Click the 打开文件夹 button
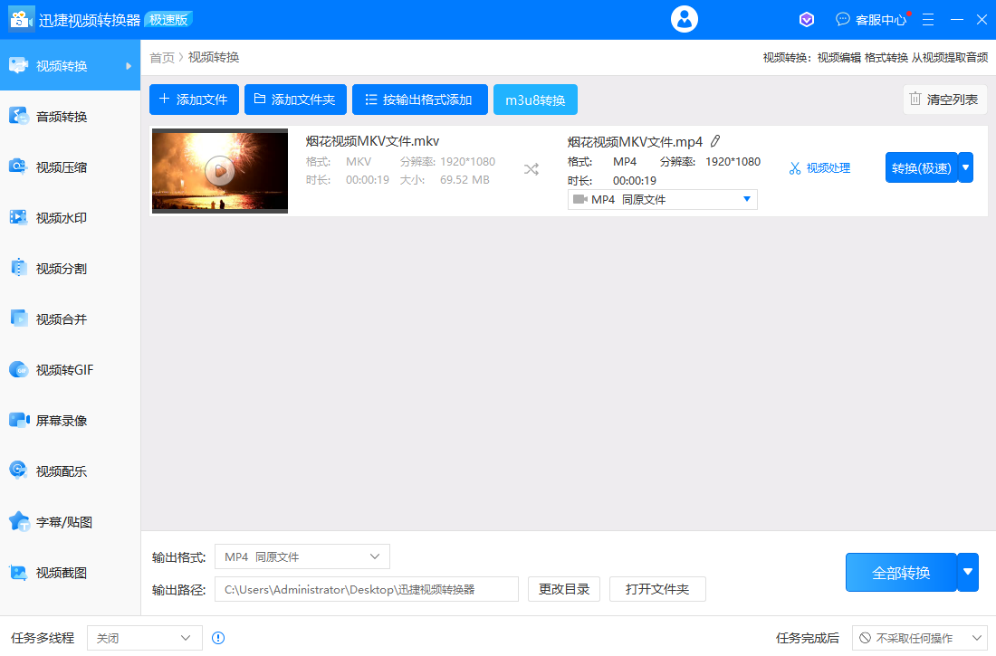This screenshot has width=996, height=656. (x=657, y=589)
